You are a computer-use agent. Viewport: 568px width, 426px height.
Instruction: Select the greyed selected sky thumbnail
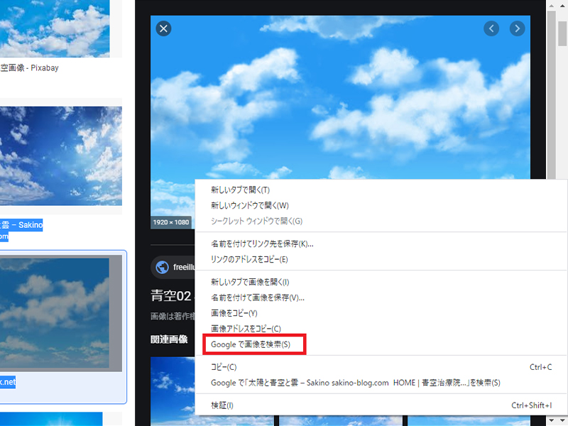pos(61,313)
